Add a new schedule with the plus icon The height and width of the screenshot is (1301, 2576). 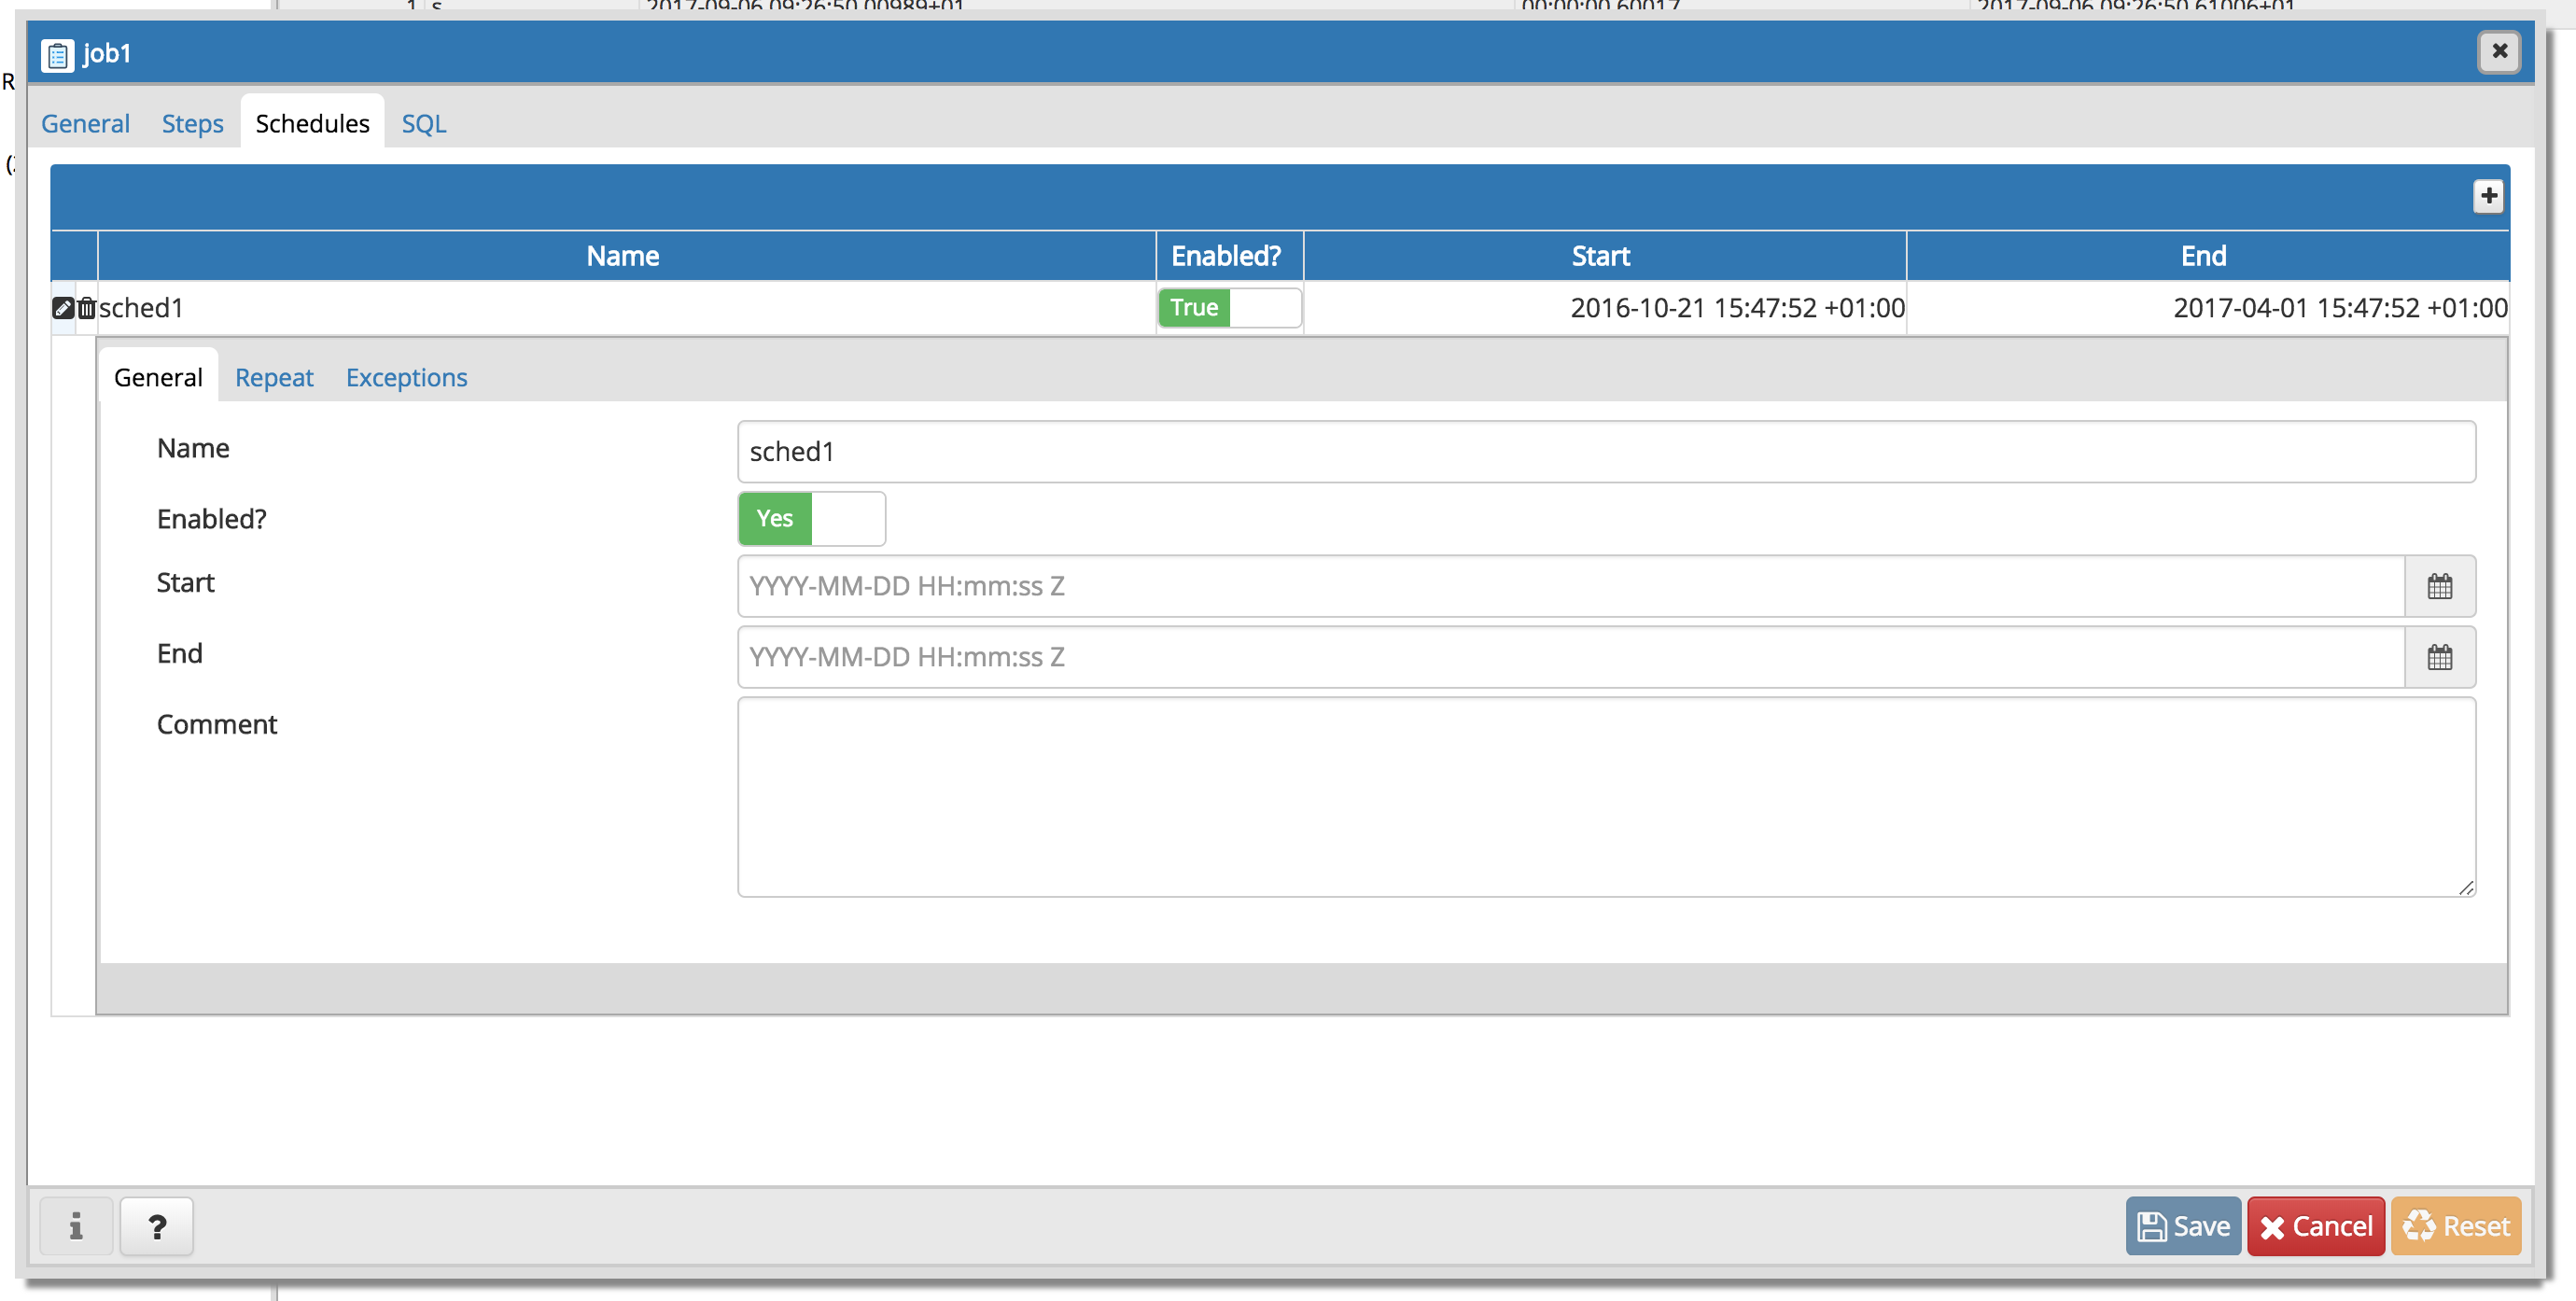pyautogui.click(x=2488, y=196)
